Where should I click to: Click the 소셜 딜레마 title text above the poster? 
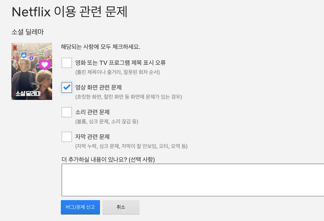click(28, 32)
